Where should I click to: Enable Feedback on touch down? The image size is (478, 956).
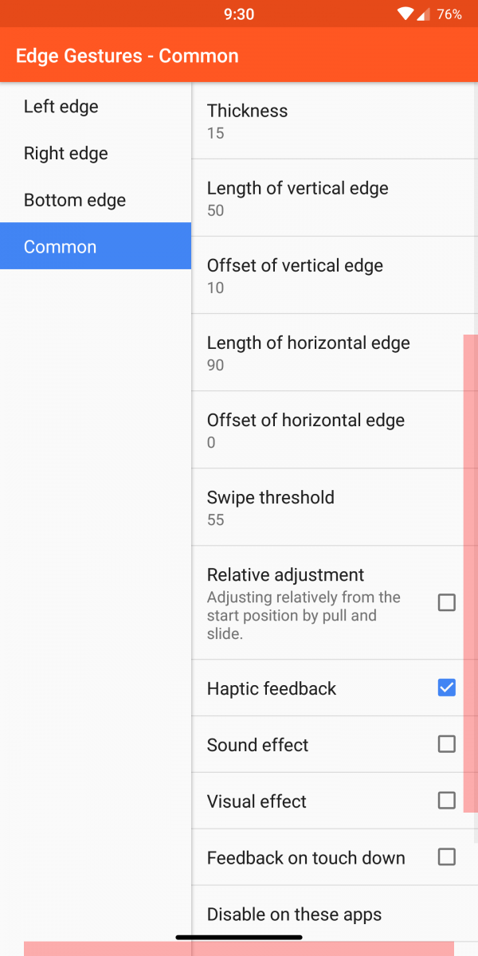point(447,856)
